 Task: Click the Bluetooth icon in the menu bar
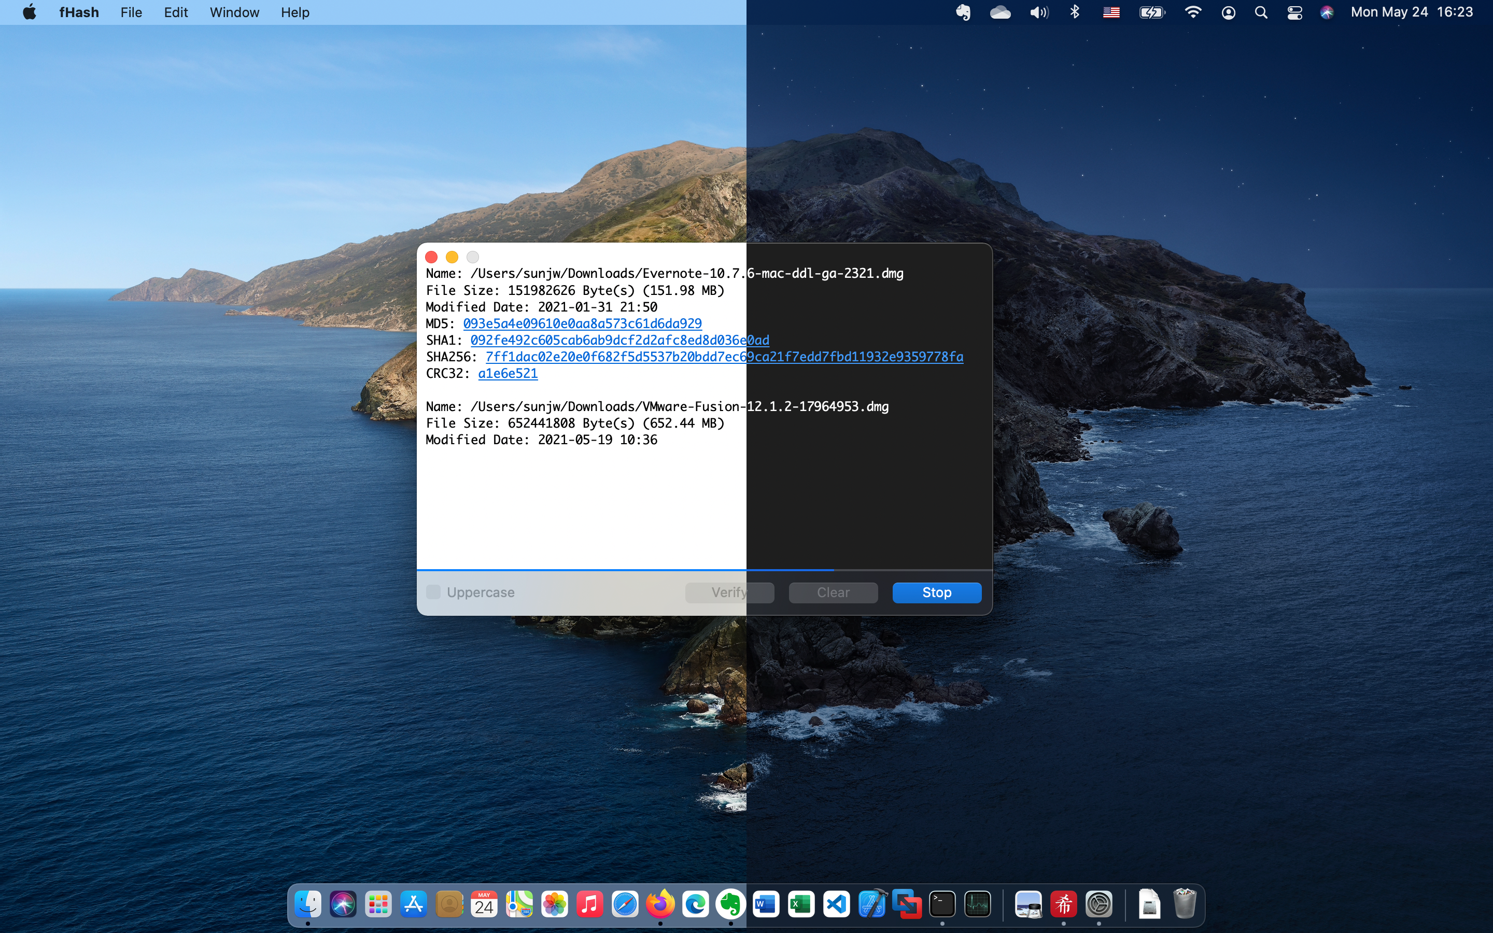click(1075, 12)
